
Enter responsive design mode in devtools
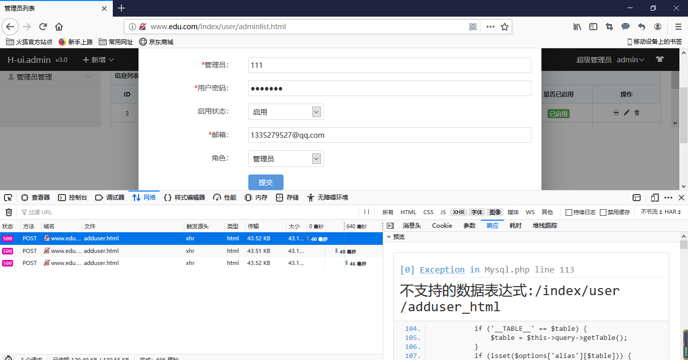click(655, 197)
